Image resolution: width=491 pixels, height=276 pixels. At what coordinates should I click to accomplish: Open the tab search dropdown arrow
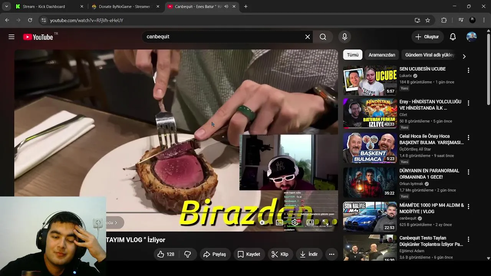pyautogui.click(x=7, y=7)
